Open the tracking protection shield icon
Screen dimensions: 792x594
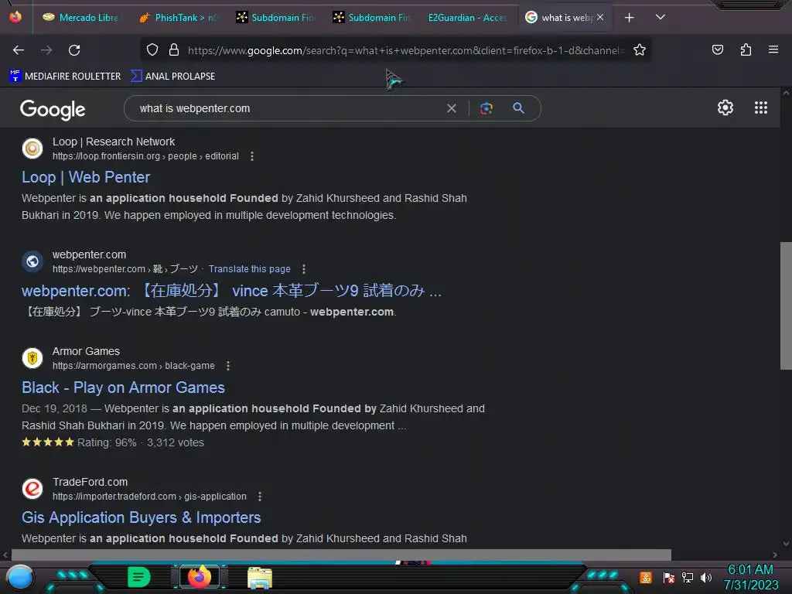coord(152,49)
